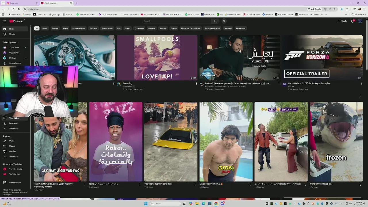Image resolution: width=368 pixels, height=207 pixels.
Task: Open the VISUALDON subscription channel
Action: [x=15, y=53]
